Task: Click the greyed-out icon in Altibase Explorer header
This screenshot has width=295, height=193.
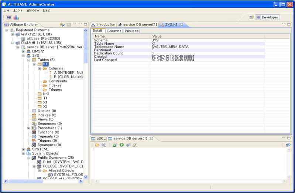Action: click(x=69, y=24)
